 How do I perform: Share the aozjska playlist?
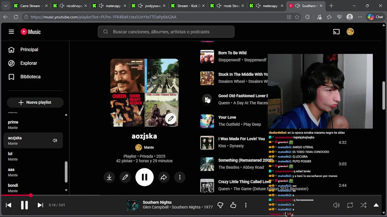pos(164,177)
